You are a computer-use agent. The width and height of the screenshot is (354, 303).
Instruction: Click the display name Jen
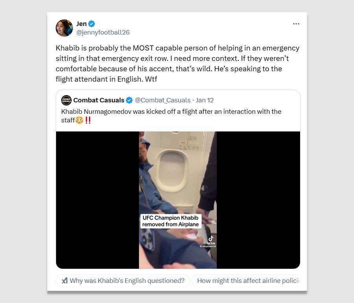pos(81,24)
